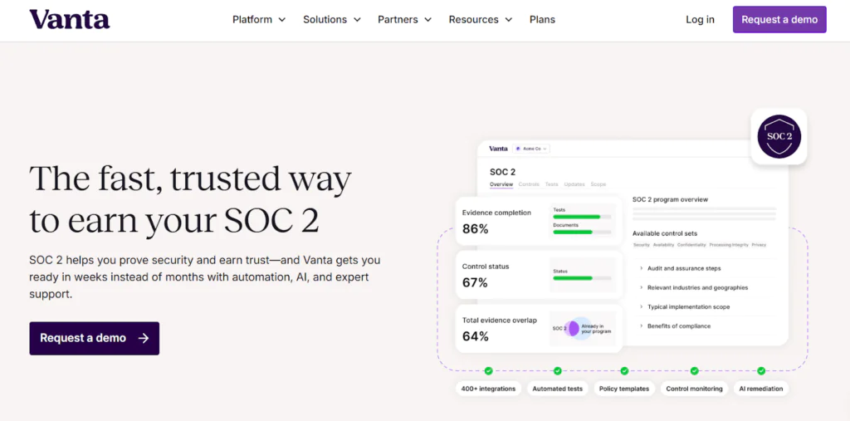This screenshot has height=421, width=850.
Task: Click the Documents progress bar
Action: click(x=582, y=233)
